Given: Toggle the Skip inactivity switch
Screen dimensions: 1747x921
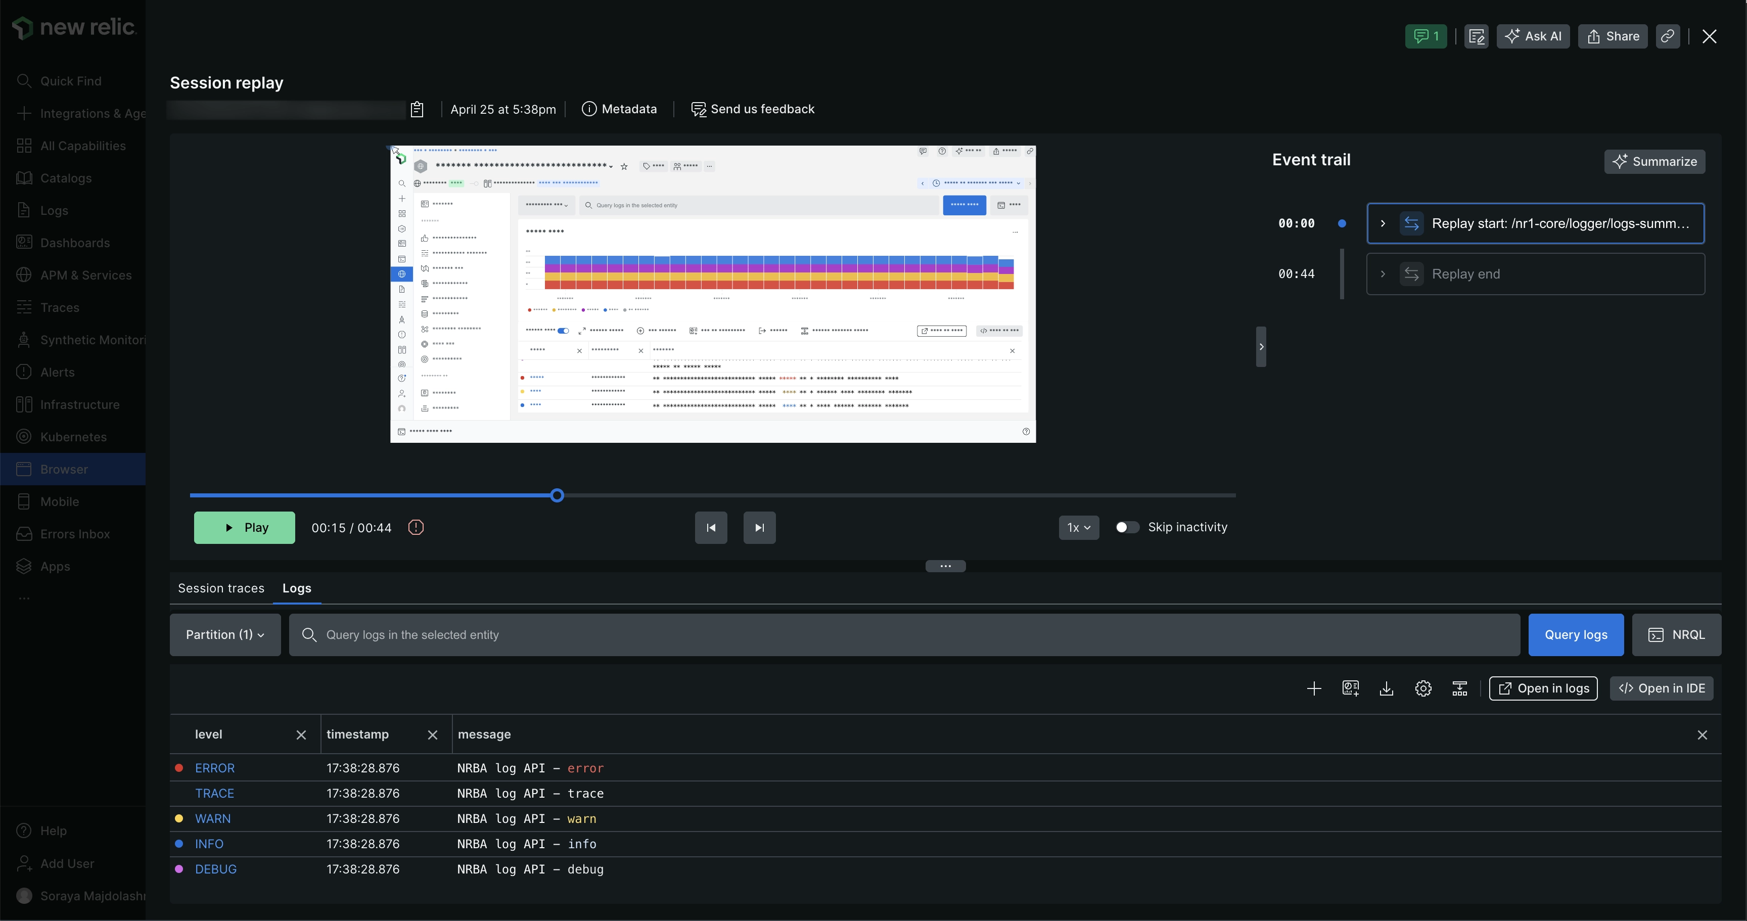Looking at the screenshot, I should [x=1127, y=528].
